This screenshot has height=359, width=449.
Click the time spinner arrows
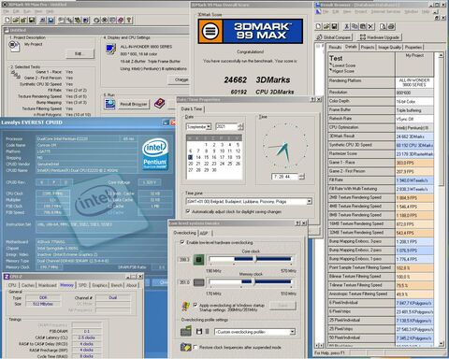[301, 177]
